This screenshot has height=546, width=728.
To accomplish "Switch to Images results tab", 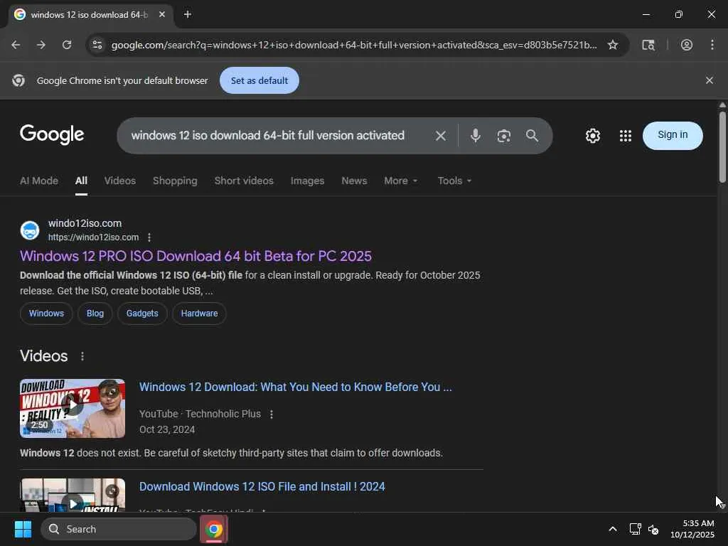I will click(x=307, y=181).
